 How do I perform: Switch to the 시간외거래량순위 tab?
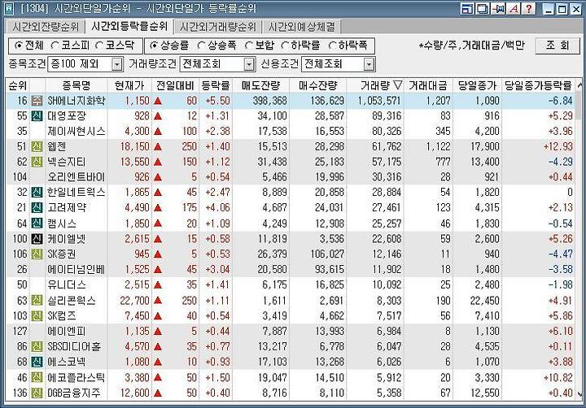click(218, 27)
